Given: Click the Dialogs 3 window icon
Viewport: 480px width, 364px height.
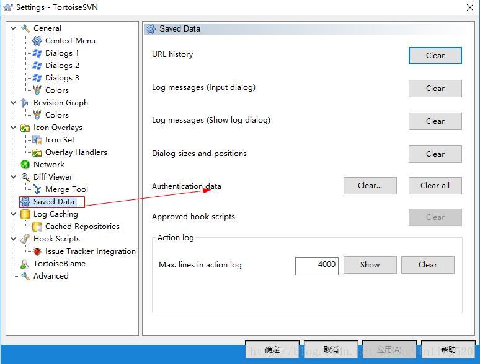Looking at the screenshot, I should [37, 78].
